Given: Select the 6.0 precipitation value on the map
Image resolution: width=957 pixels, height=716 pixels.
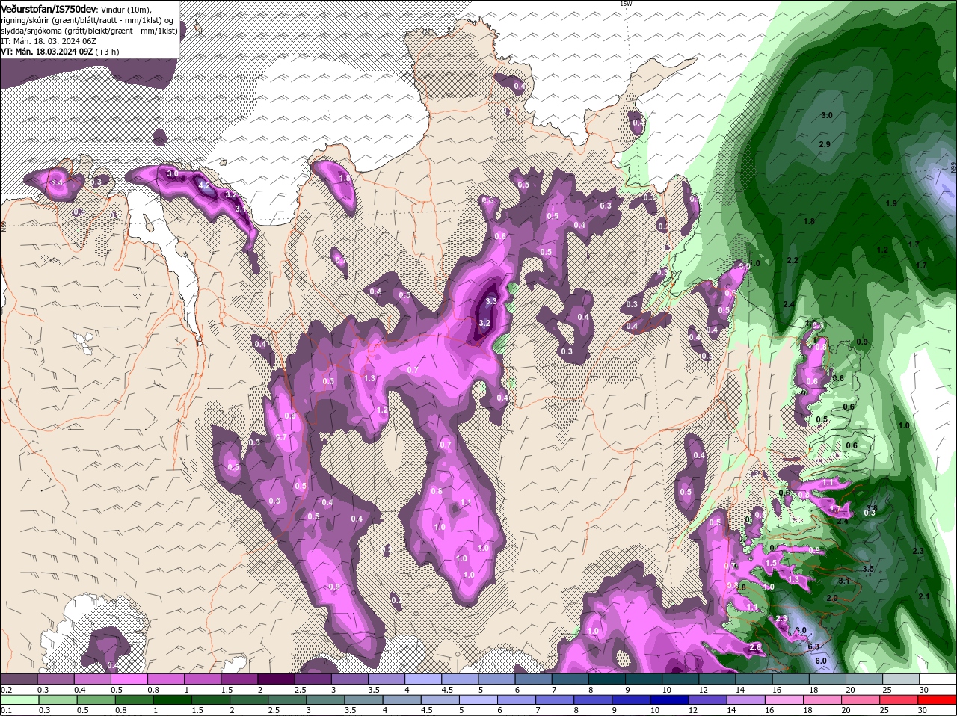Looking at the screenshot, I should pos(820,661).
